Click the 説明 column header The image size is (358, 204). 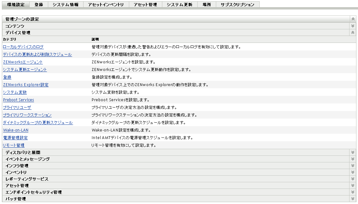95,39
